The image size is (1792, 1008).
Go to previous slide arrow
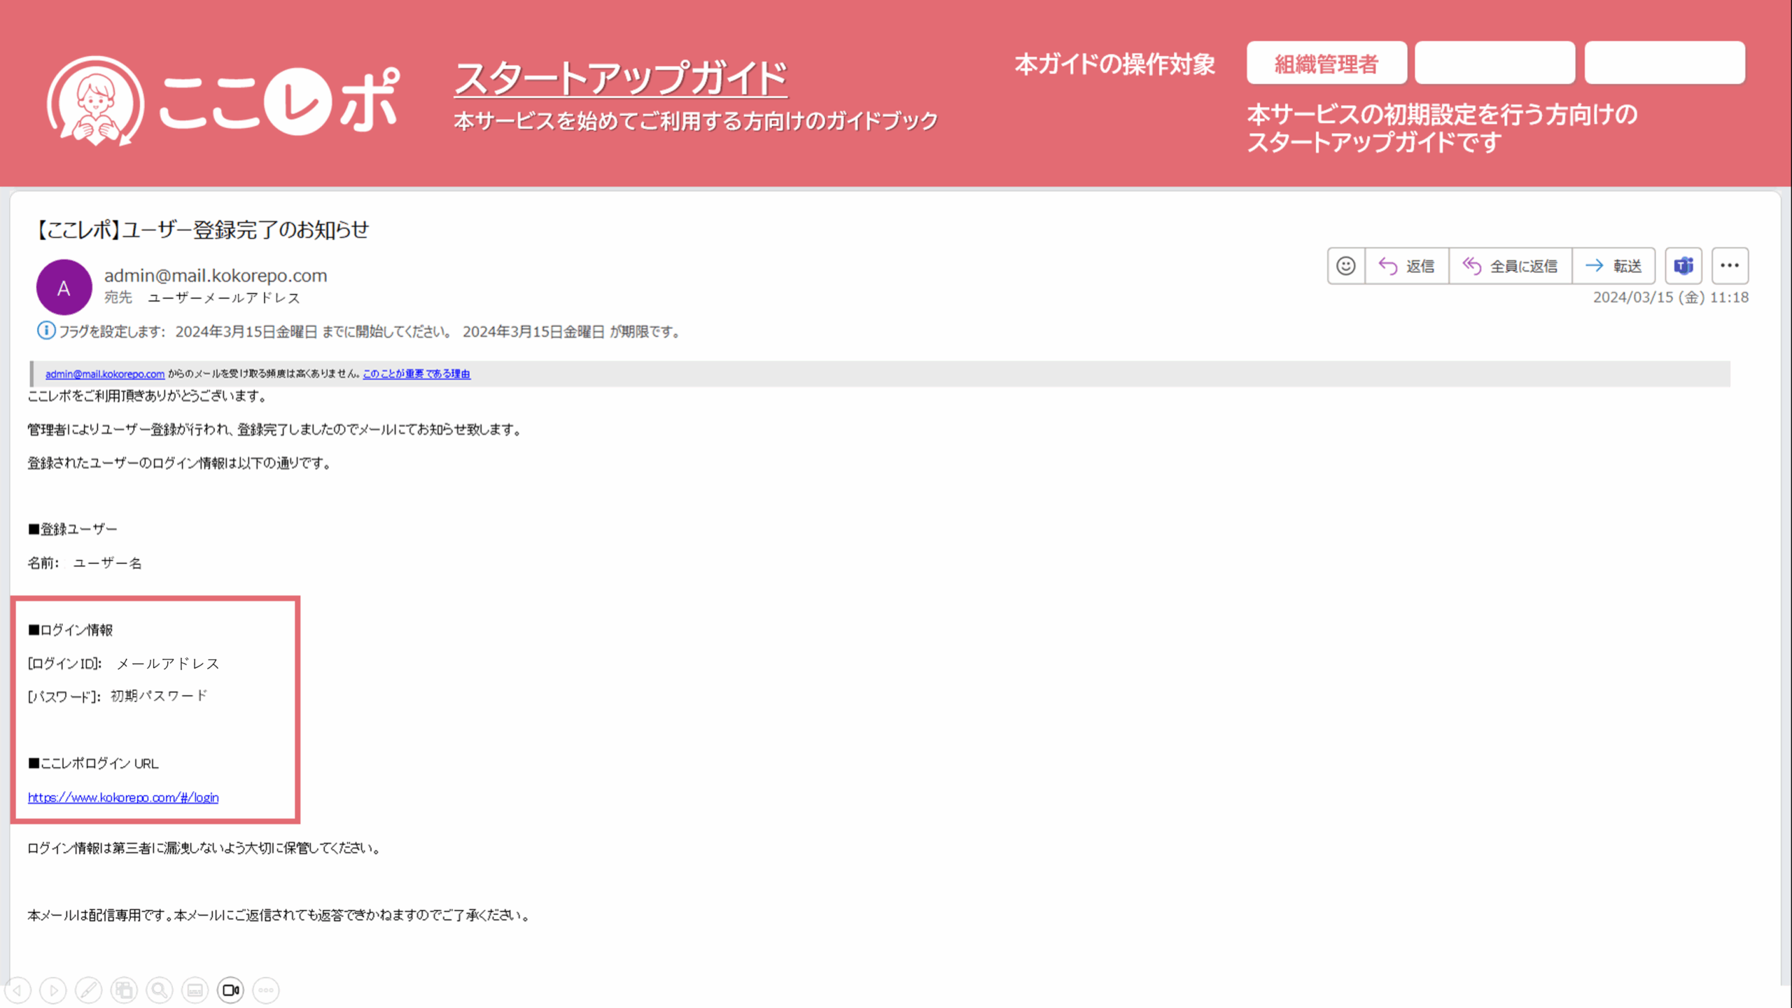18,990
